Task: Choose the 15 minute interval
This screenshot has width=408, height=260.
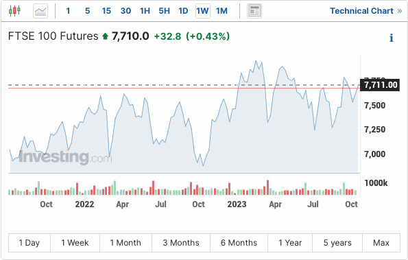Action: [106, 11]
